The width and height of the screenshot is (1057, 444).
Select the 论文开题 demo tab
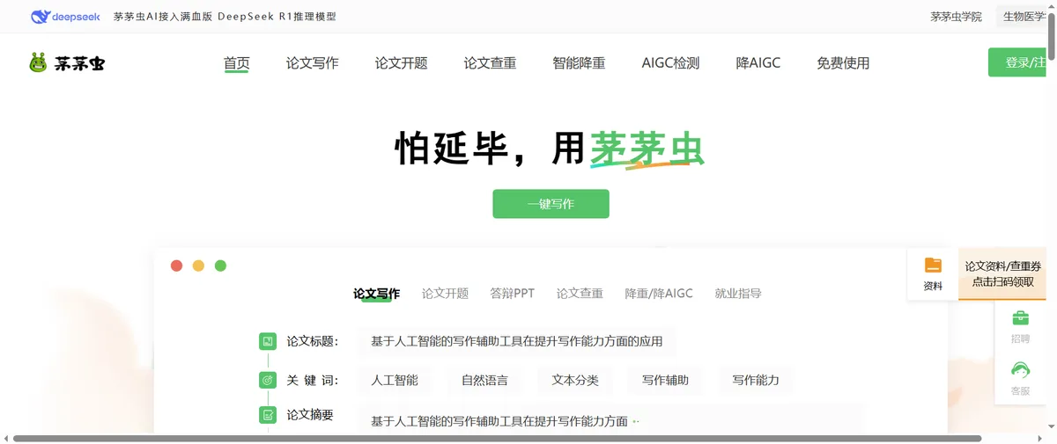[445, 294]
